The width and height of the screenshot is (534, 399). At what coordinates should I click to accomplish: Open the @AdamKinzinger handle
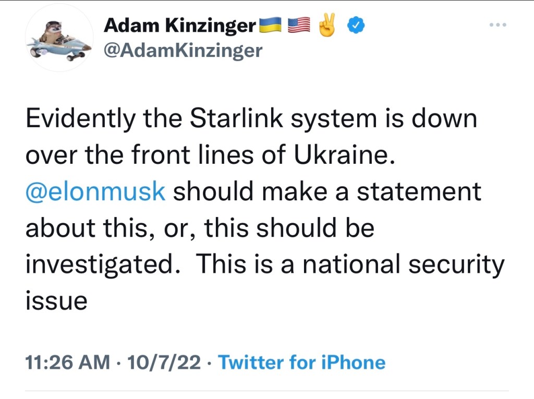[x=183, y=50]
